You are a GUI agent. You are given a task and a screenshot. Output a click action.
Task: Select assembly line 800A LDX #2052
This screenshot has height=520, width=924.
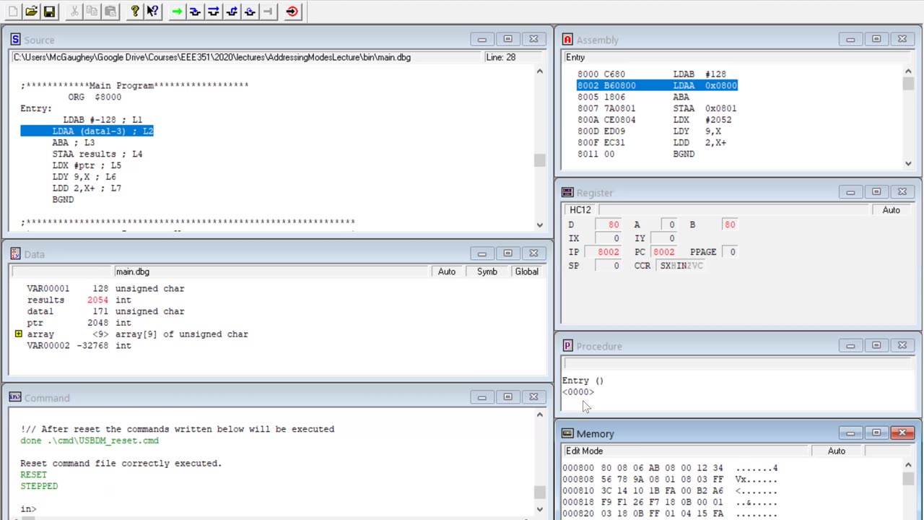(x=655, y=120)
